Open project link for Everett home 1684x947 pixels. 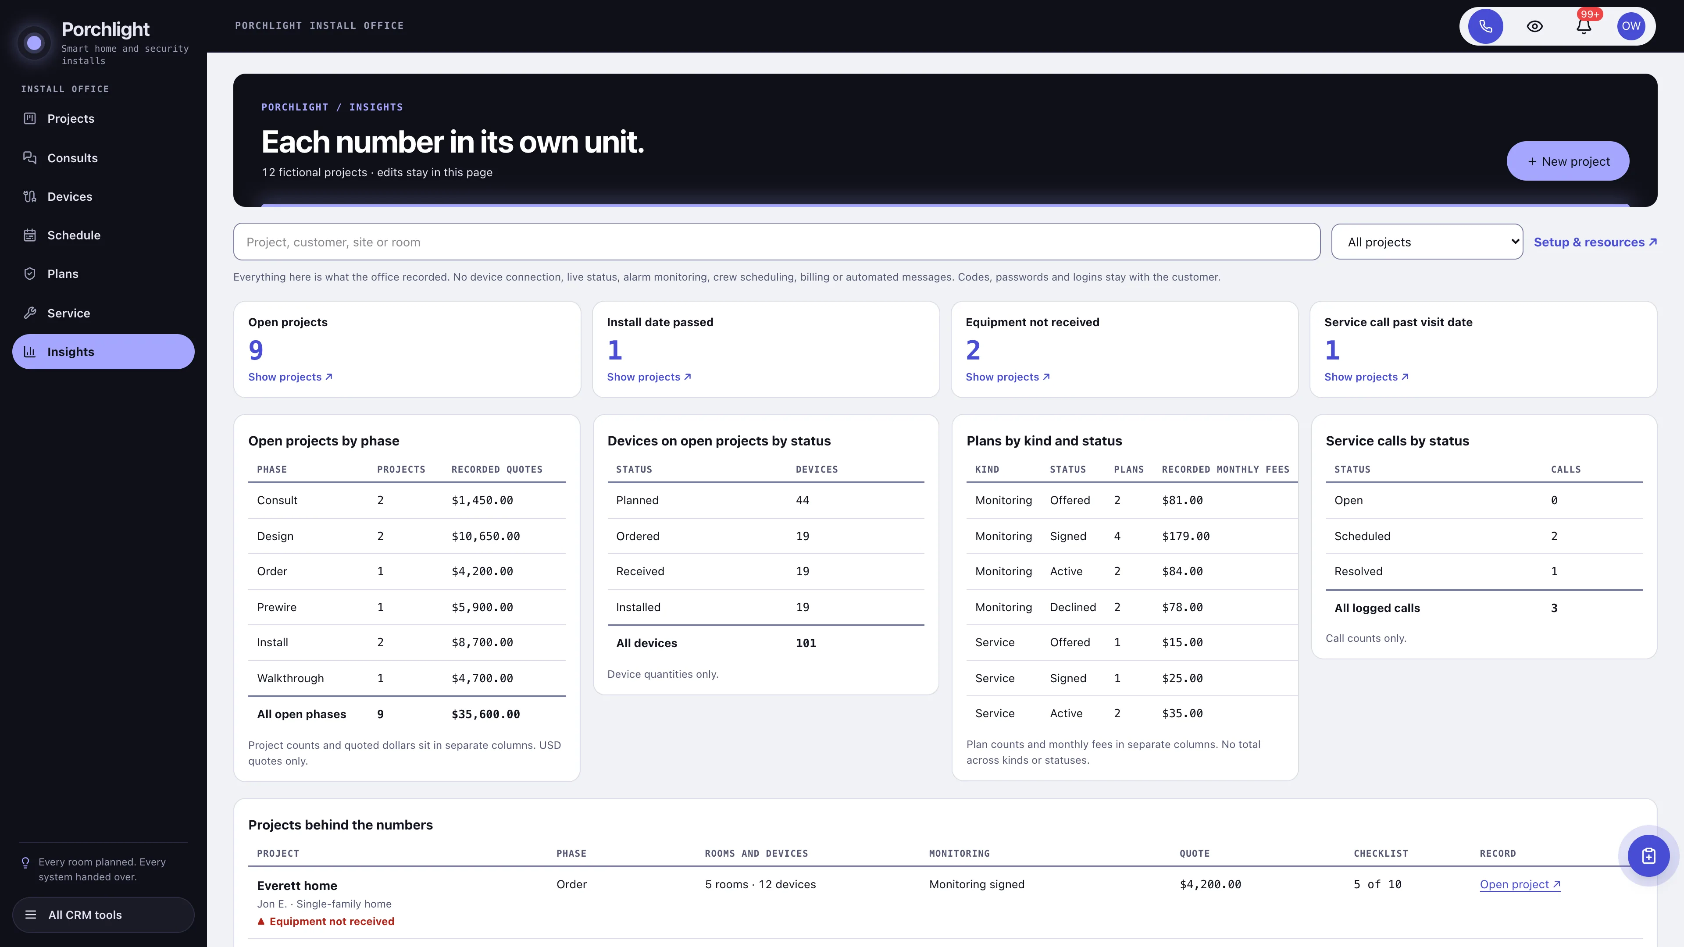click(x=1520, y=884)
